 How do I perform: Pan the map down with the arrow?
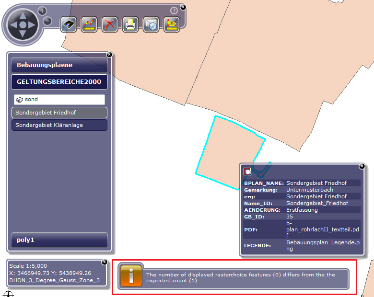[x=23, y=34]
